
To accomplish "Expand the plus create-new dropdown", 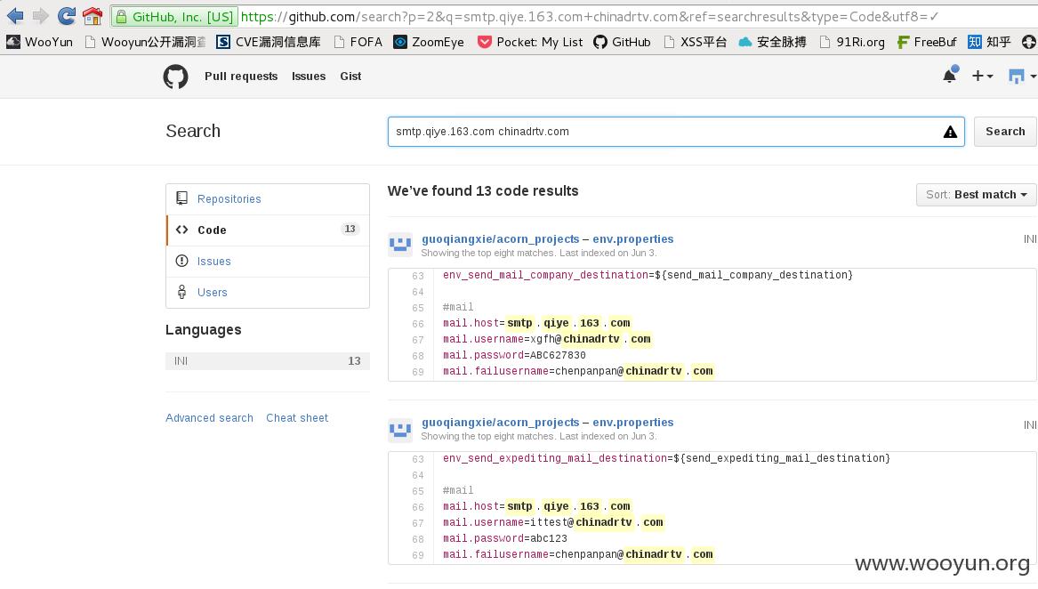I will [x=982, y=77].
